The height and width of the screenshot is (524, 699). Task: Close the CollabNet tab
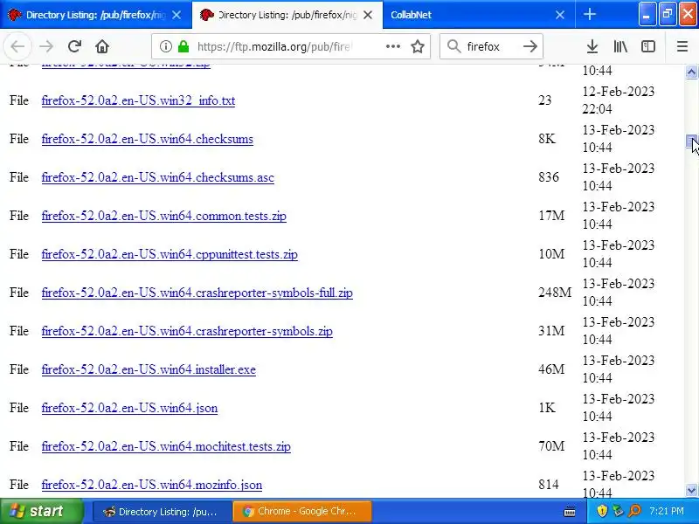point(560,15)
